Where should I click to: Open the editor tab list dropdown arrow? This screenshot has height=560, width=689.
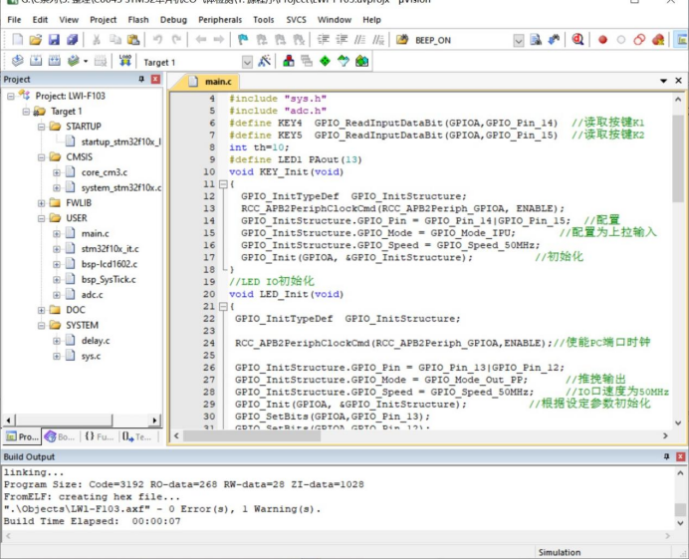point(663,81)
